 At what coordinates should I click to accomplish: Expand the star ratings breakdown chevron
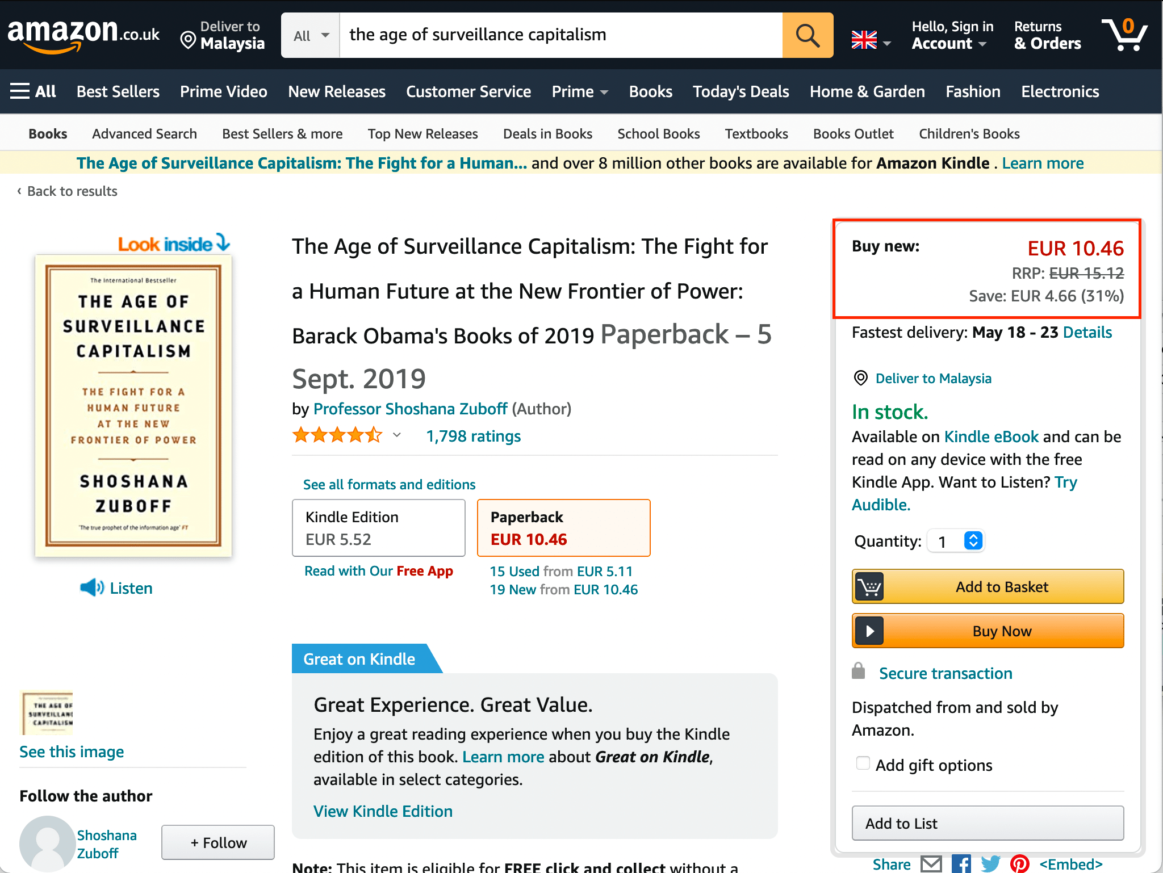(x=397, y=435)
